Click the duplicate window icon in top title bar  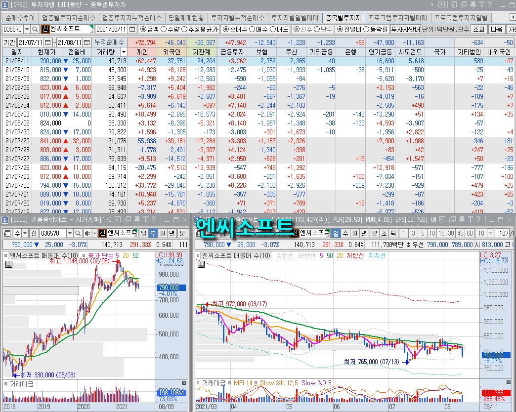(x=464, y=4)
